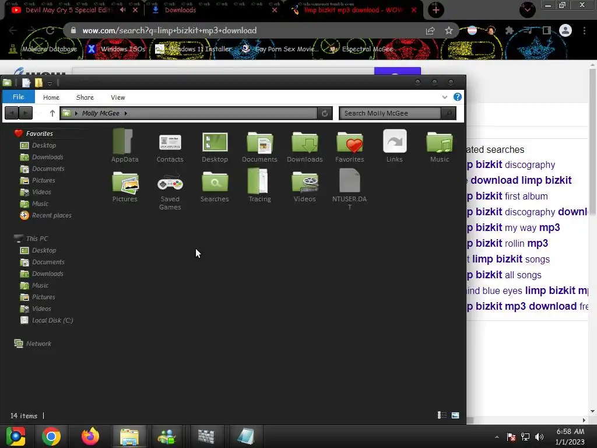Open Chrome from the taskbar

[51, 436]
